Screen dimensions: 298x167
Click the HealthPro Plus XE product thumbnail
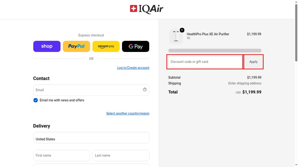tap(176, 36)
